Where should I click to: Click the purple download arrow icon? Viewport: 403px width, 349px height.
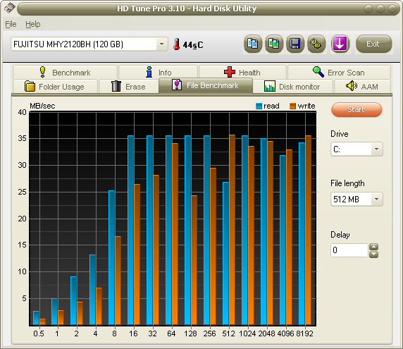click(340, 44)
